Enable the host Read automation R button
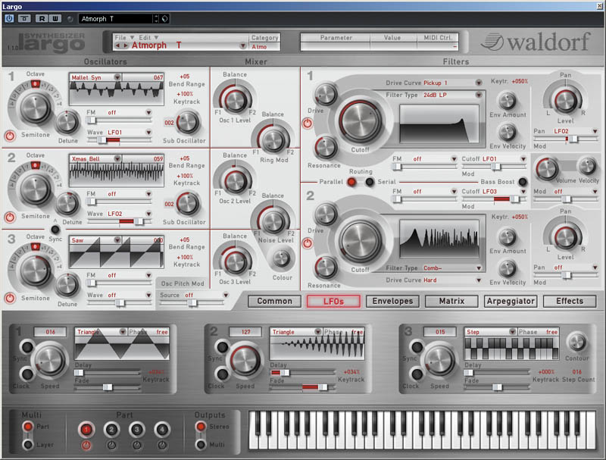 click(43, 18)
